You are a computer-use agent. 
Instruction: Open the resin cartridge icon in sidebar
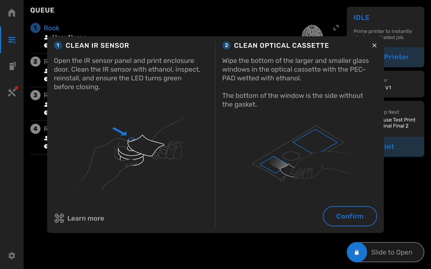(12, 66)
